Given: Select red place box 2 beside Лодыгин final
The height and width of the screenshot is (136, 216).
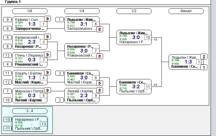Looking at the screenshot, I should click(x=204, y=57).
